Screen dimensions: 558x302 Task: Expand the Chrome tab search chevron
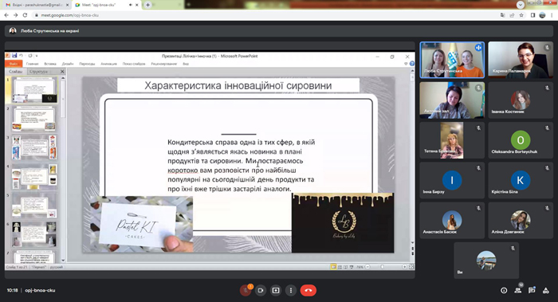(521, 5)
